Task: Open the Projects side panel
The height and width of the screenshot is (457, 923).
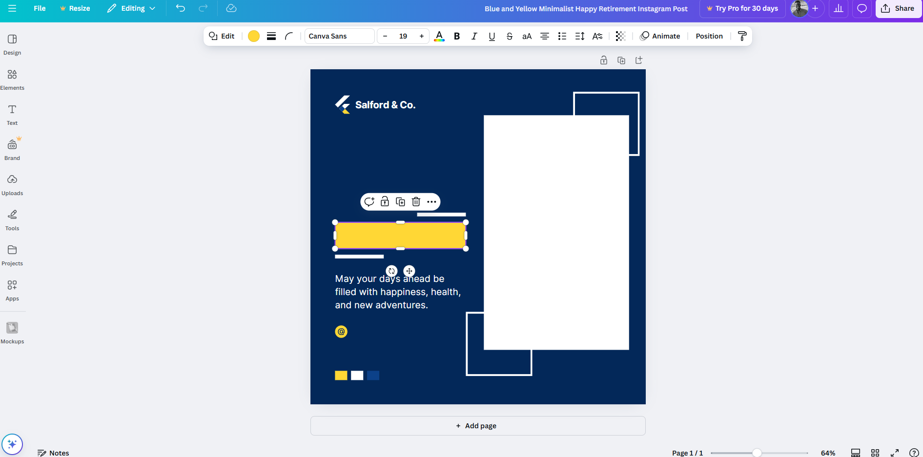Action: coord(12,255)
